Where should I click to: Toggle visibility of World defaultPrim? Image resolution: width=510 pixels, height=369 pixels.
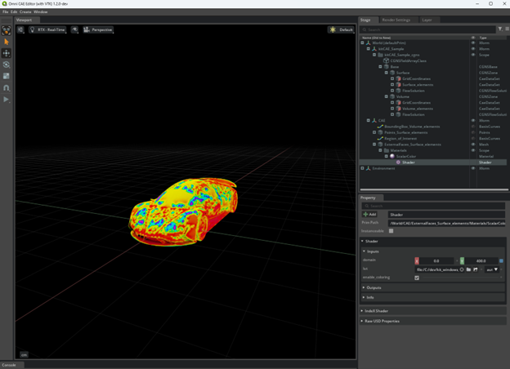click(x=473, y=43)
